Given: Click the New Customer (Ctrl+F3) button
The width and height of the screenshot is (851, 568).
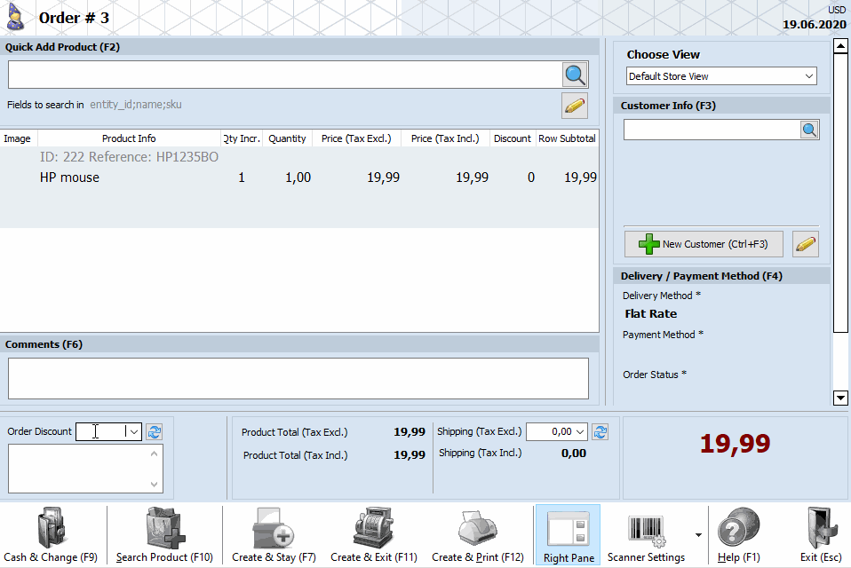Looking at the screenshot, I should pos(704,244).
